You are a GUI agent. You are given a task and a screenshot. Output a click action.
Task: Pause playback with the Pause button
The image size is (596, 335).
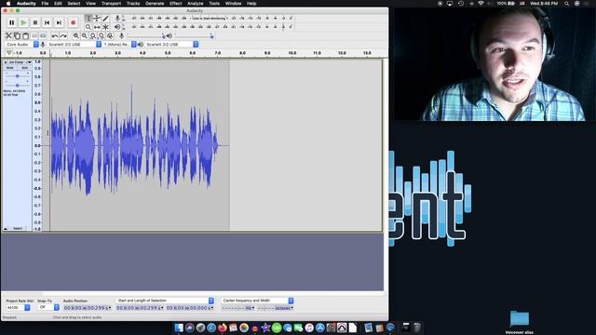pyautogui.click(x=12, y=22)
